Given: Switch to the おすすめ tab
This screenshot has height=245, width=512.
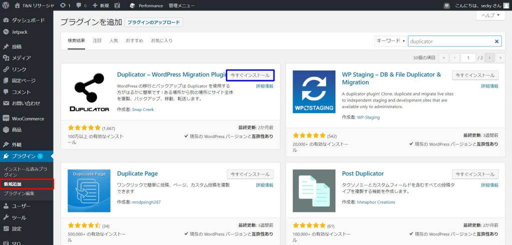Looking at the screenshot, I should pos(134,41).
